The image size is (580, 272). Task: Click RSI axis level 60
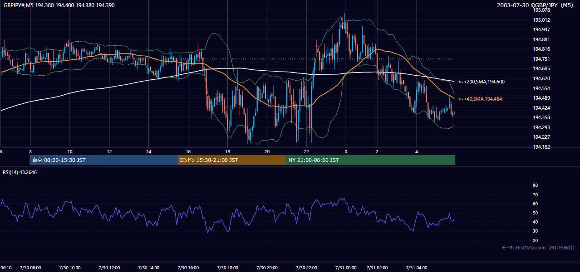coord(535,204)
